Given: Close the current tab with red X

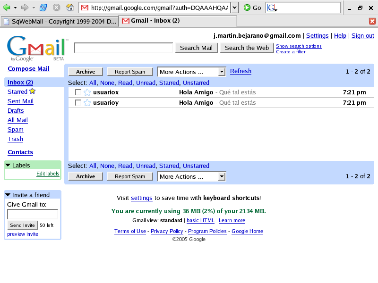Looking at the screenshot, I should [372, 21].
